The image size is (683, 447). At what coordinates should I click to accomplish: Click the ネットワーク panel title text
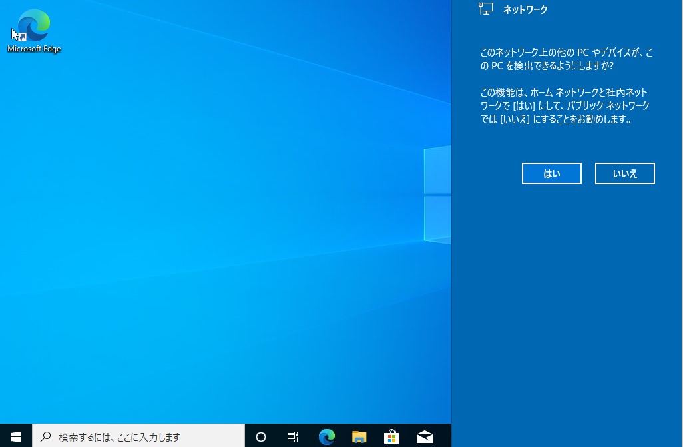pyautogui.click(x=525, y=9)
